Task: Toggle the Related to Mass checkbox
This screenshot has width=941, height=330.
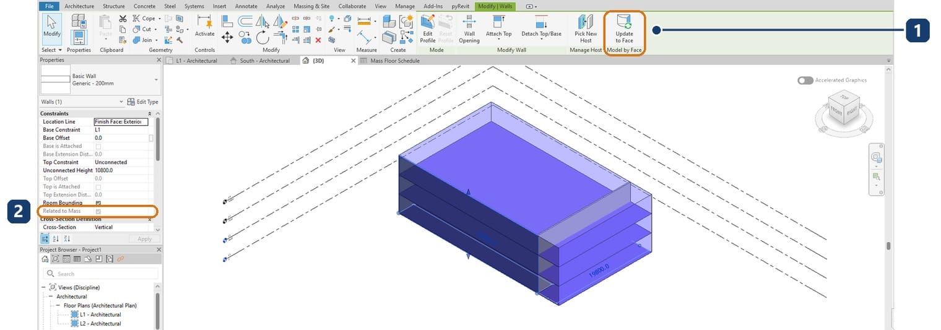Action: [98, 211]
